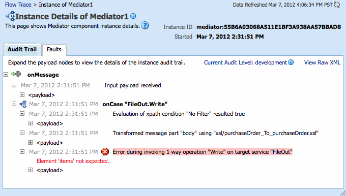Click the highlighted Error during invoking message
346x196 pixels.
click(x=203, y=152)
